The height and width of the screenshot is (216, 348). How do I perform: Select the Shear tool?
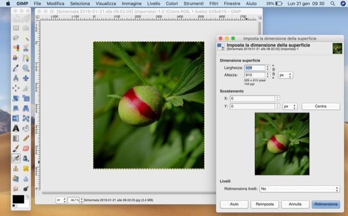point(16,109)
